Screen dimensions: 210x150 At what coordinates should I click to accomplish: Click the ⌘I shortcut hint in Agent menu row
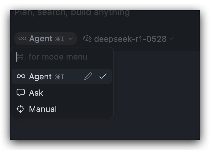pos(60,77)
